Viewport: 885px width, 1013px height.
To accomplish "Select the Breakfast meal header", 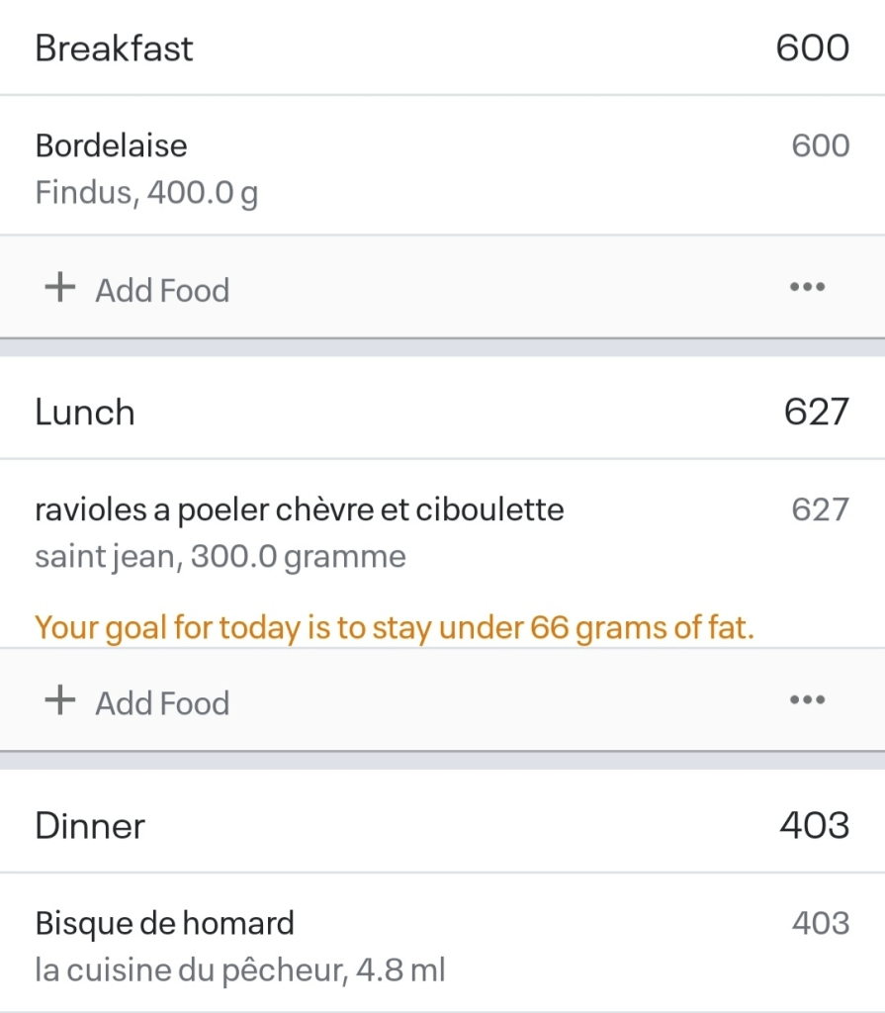I will [x=115, y=48].
